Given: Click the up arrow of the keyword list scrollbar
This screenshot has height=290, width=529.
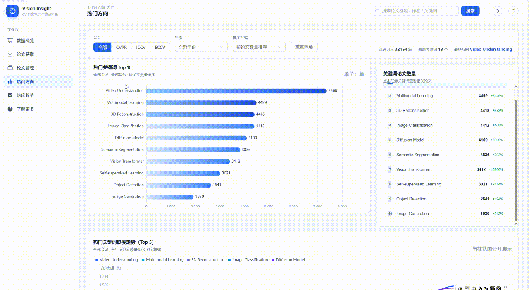Looking at the screenshot, I should (x=516, y=86).
